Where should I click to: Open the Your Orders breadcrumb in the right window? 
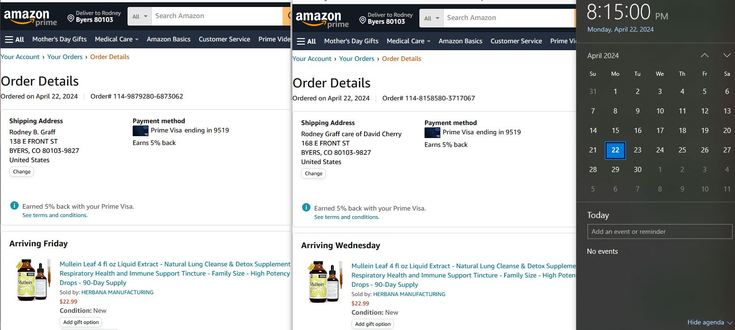357,59
